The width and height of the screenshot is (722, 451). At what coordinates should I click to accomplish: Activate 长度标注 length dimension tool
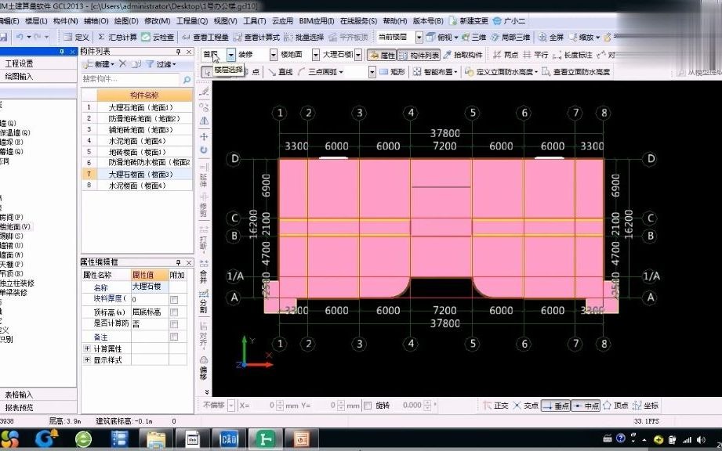point(572,55)
